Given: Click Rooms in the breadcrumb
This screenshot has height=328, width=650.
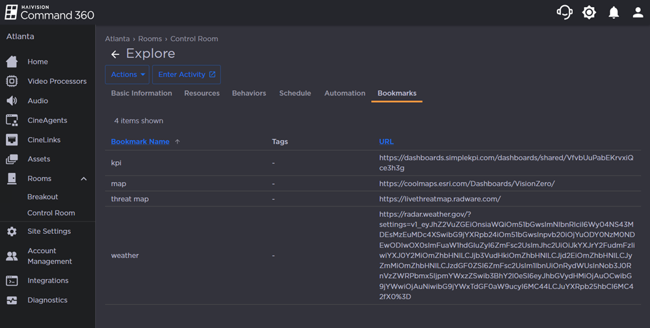Looking at the screenshot, I should coord(150,39).
